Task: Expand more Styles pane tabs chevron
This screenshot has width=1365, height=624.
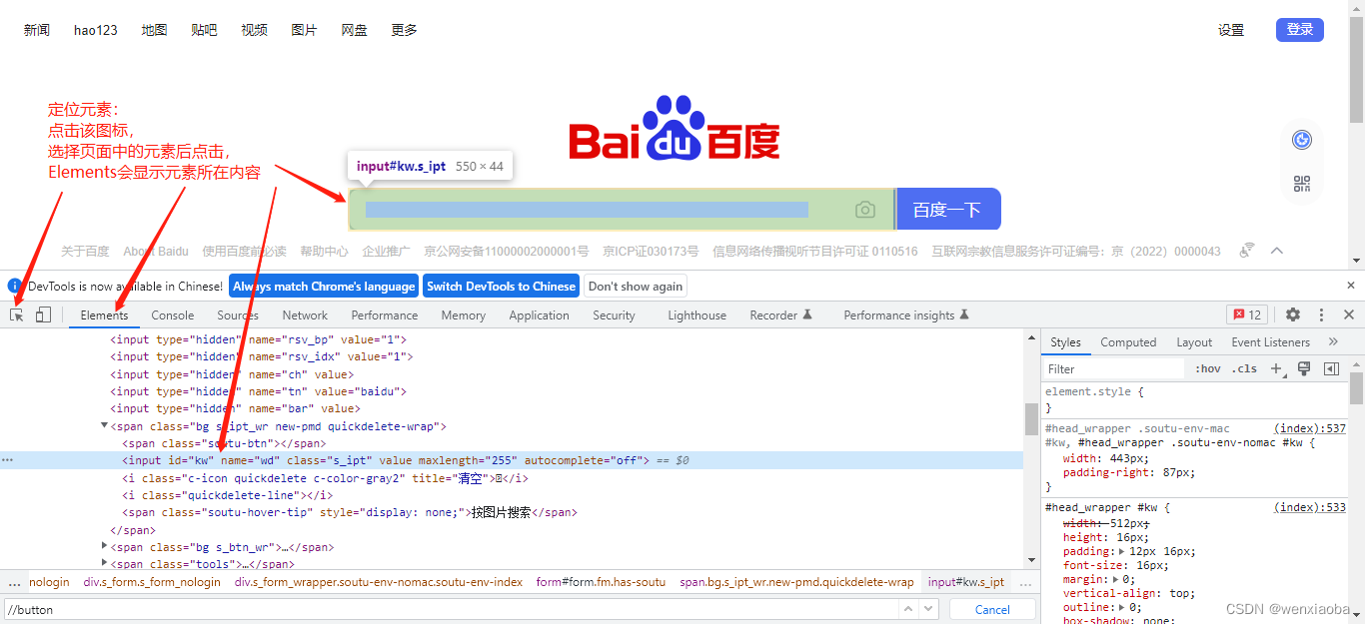Action: [x=1333, y=341]
